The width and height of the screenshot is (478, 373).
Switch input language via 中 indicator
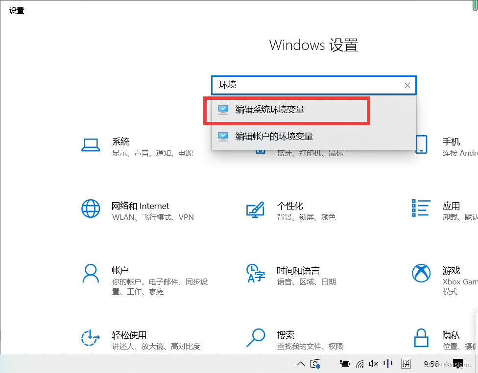[x=388, y=363]
